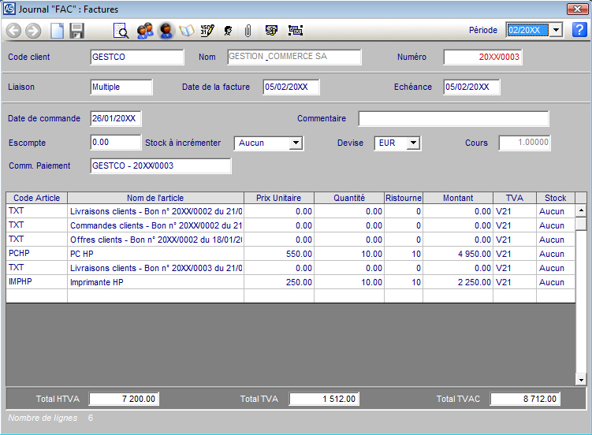Open the blue help question mark
This screenshot has width=592, height=435.
[x=579, y=30]
